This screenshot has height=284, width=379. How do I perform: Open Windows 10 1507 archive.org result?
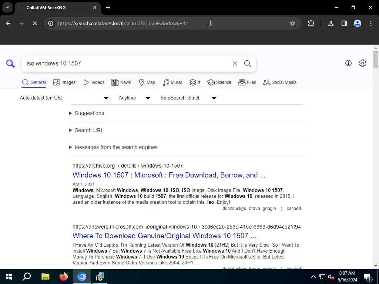click(x=169, y=175)
